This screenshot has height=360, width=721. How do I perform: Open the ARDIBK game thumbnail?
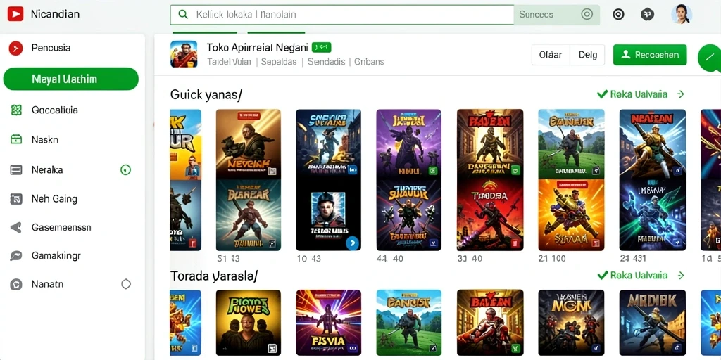point(653,322)
